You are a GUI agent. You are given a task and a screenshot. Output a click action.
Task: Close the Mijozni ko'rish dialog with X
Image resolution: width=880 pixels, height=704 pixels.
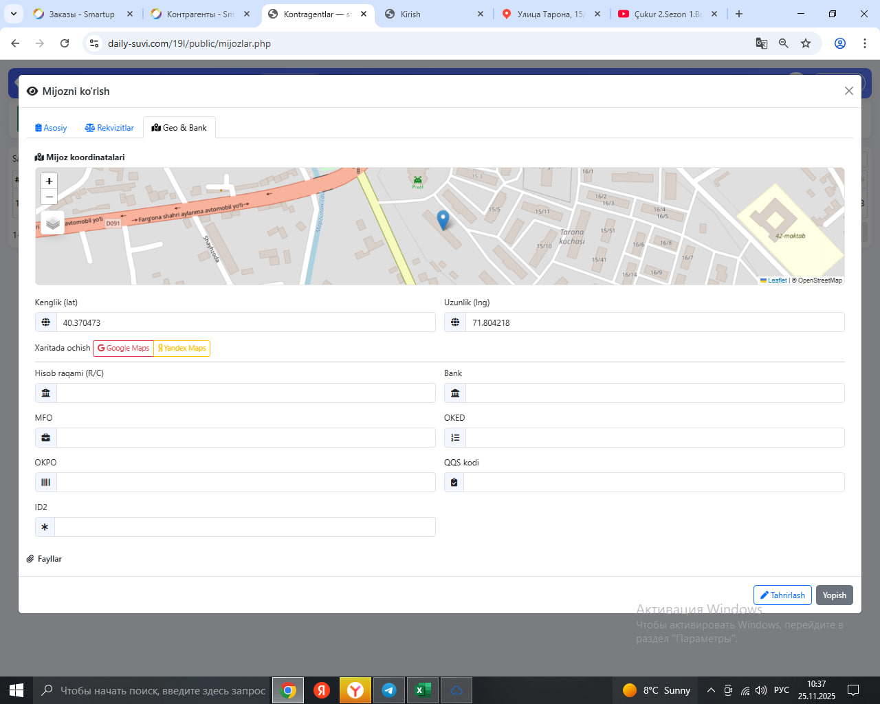click(849, 91)
